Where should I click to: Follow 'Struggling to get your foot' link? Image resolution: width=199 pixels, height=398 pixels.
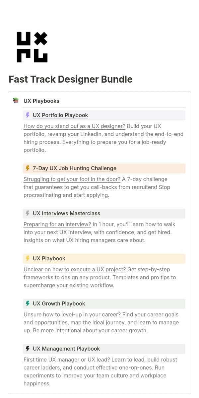[x=72, y=179]
